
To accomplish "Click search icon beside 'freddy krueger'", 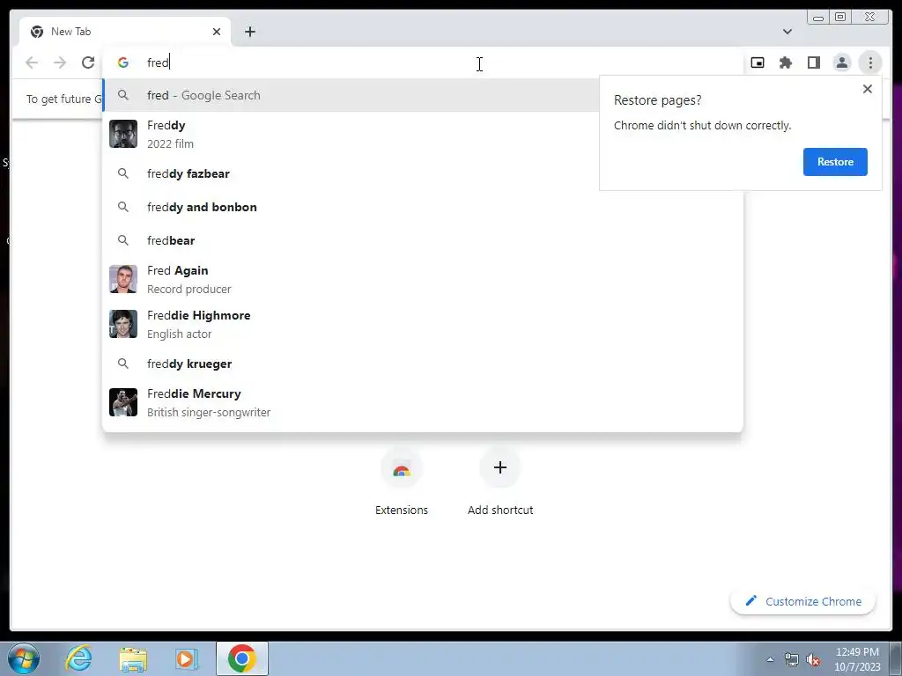I will pos(123,364).
